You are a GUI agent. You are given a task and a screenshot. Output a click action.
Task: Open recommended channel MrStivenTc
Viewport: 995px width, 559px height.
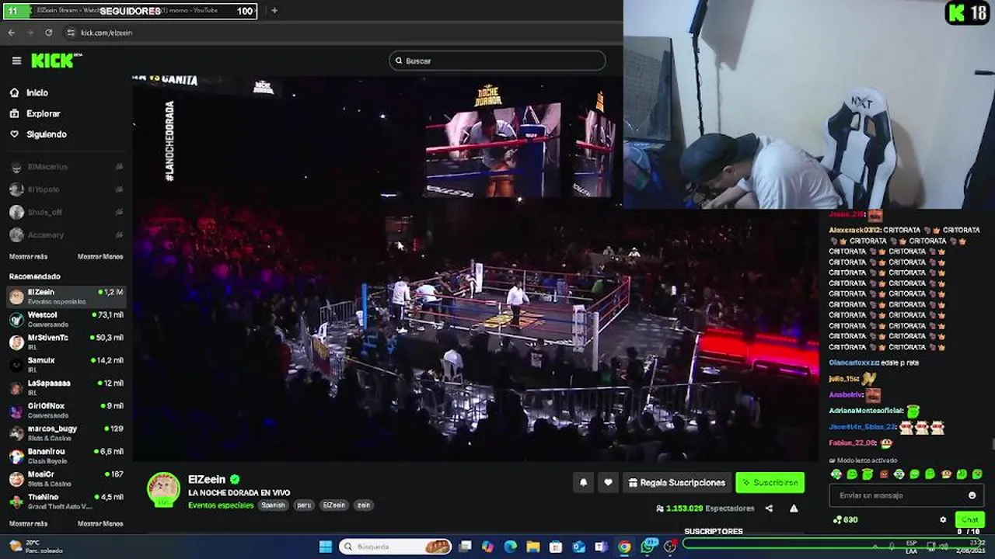66,341
